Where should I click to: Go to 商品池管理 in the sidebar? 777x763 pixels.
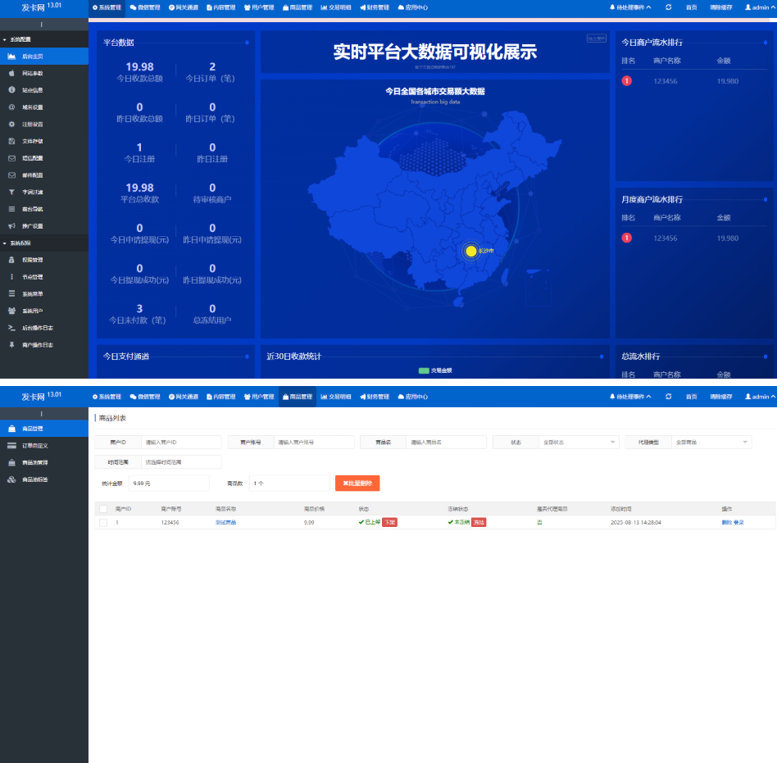coord(35,462)
